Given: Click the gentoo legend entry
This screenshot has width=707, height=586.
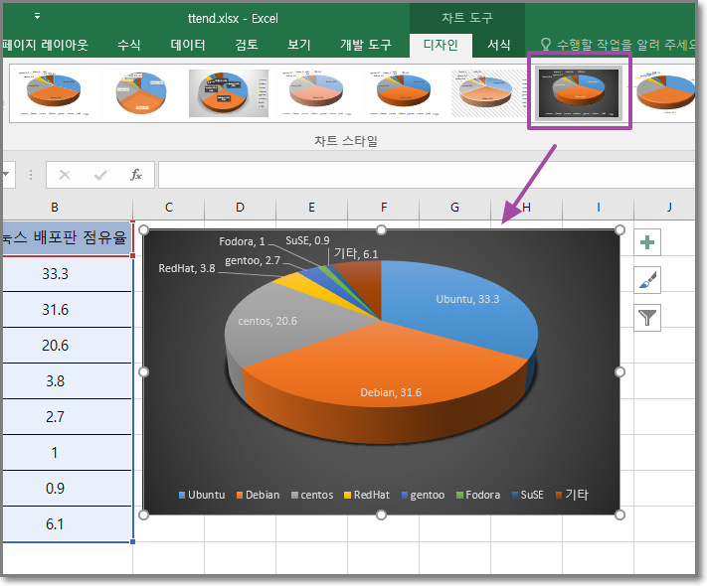Looking at the screenshot, I should (x=423, y=495).
